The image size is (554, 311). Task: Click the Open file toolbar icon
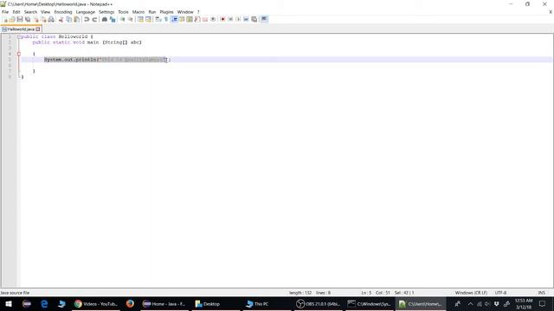coord(12,19)
